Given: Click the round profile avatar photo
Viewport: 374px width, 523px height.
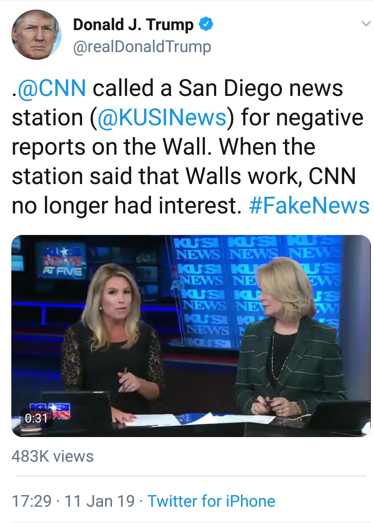Looking at the screenshot, I should coord(36,35).
